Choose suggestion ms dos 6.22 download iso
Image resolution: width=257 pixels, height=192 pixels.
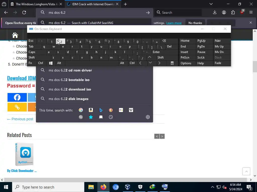coord(94,89)
